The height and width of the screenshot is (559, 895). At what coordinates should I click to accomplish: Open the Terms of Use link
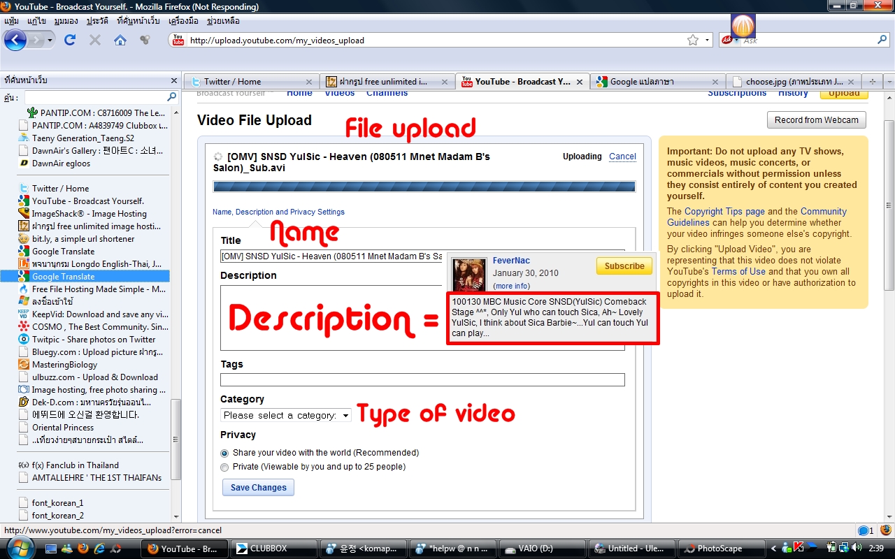738,272
